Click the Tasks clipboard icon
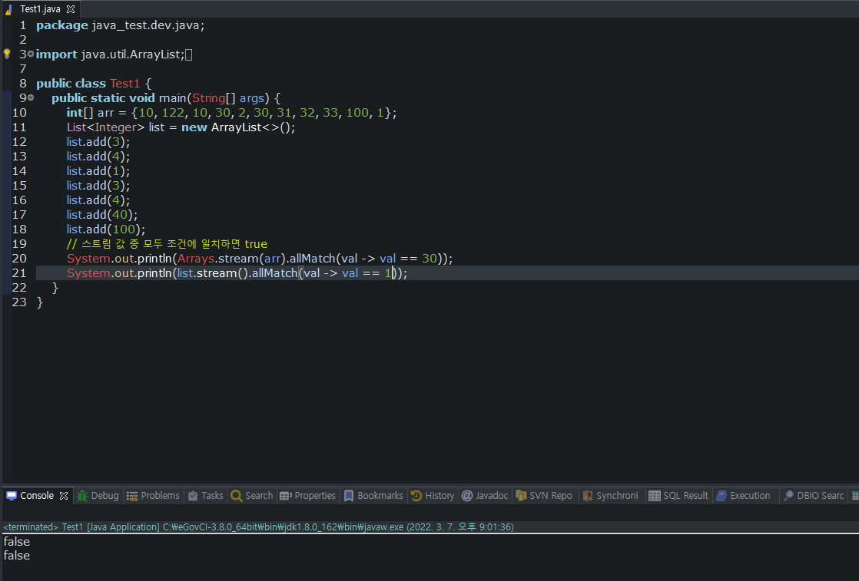Screen dimensions: 859x581 click(193, 496)
